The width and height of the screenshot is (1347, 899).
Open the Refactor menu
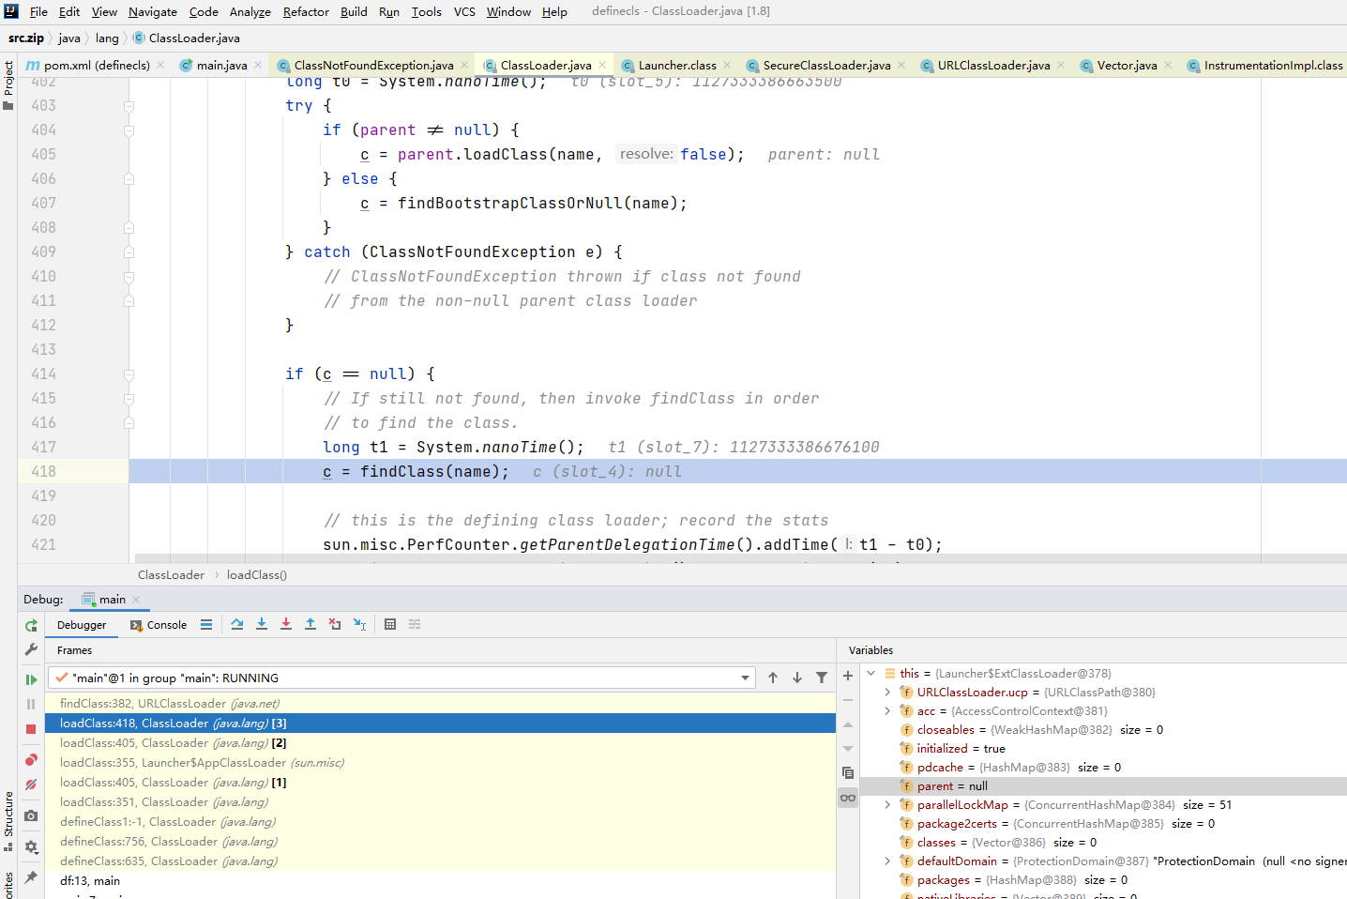[306, 11]
